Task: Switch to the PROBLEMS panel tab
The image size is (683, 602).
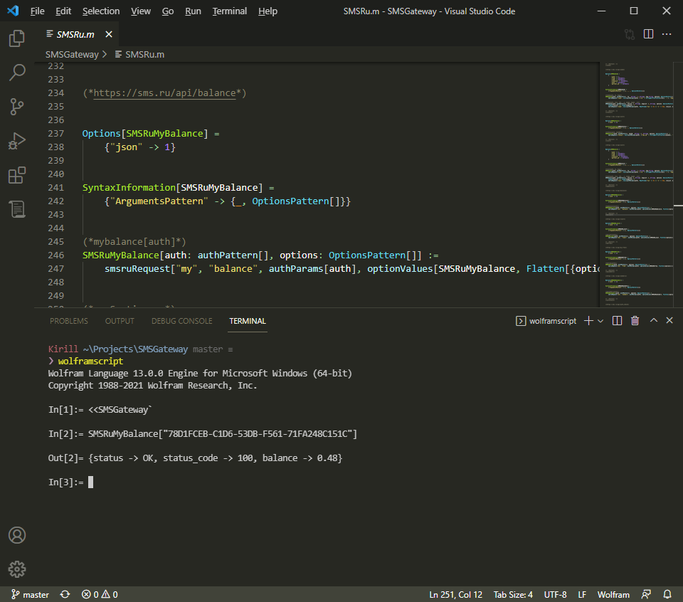Action: point(69,321)
